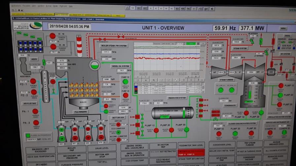296x166 pixels.
Task: Open the Window menu
Action: [41, 6]
